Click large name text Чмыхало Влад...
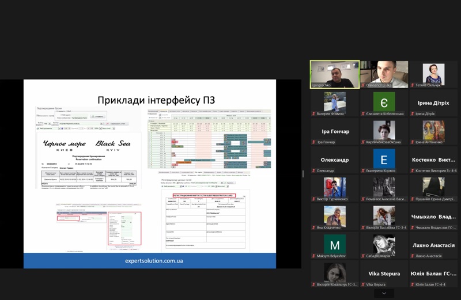Viewport: 461px width, 300px height. (x=433, y=217)
